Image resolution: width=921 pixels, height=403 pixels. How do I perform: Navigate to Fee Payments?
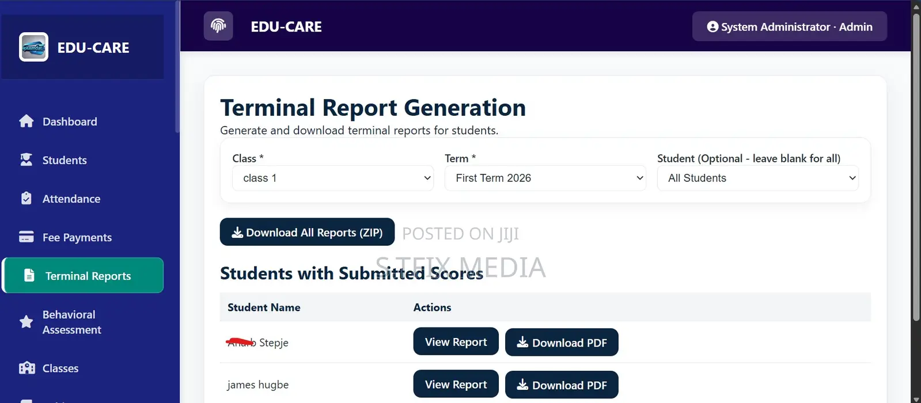coord(82,237)
